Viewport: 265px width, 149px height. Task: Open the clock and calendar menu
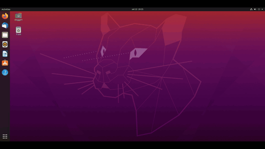tap(137, 9)
